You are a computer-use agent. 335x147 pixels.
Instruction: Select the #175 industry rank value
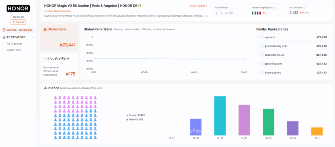pyautogui.click(x=71, y=74)
